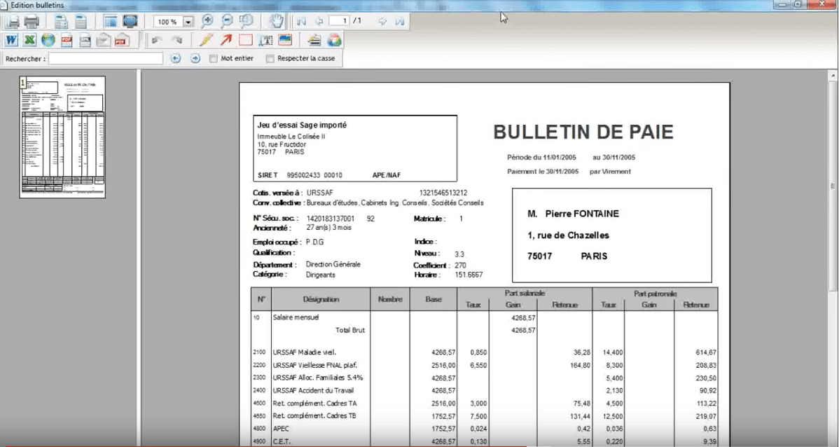
Task: Click the globe HTML export icon
Action: tap(48, 40)
